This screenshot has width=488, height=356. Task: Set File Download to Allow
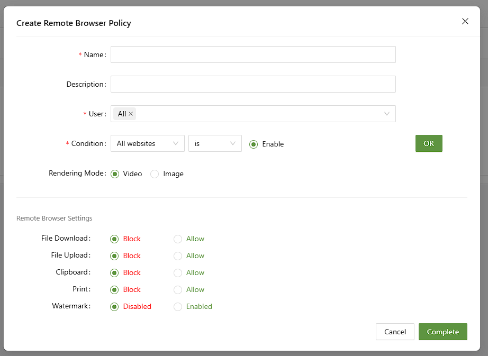178,239
